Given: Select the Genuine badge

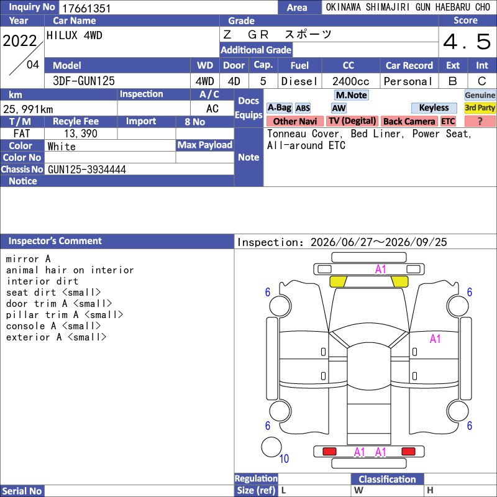Looking at the screenshot, I should click(x=480, y=95).
